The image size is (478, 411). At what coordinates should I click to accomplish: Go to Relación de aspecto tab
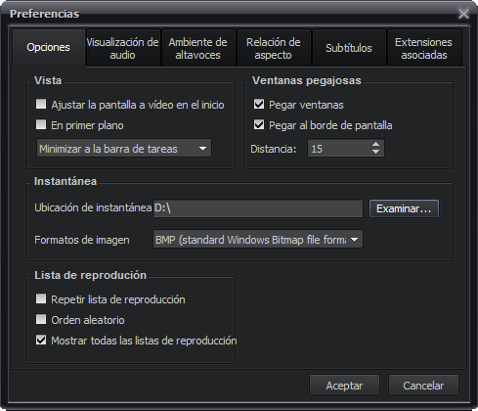pyautogui.click(x=273, y=48)
